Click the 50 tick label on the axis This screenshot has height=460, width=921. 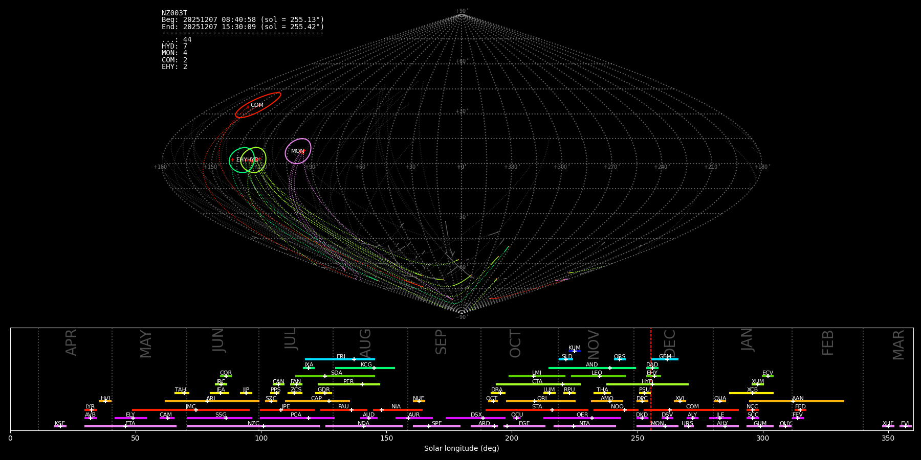[x=136, y=438]
